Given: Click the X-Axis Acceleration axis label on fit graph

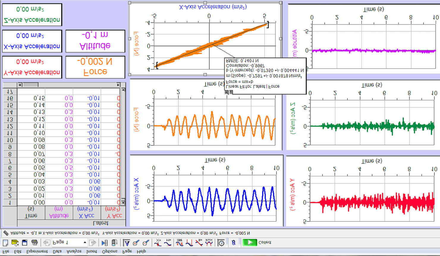Looking at the screenshot, I should click(x=213, y=7).
